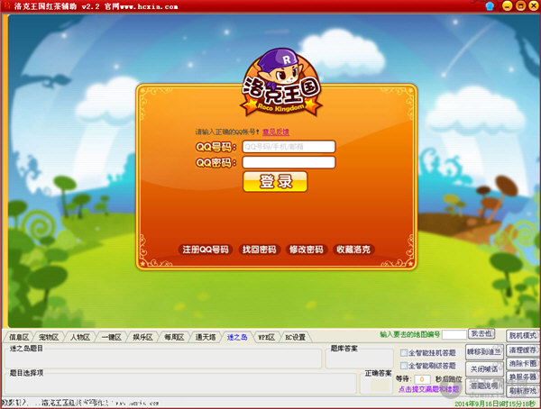Focus the QQ号码 input field

coord(289,147)
